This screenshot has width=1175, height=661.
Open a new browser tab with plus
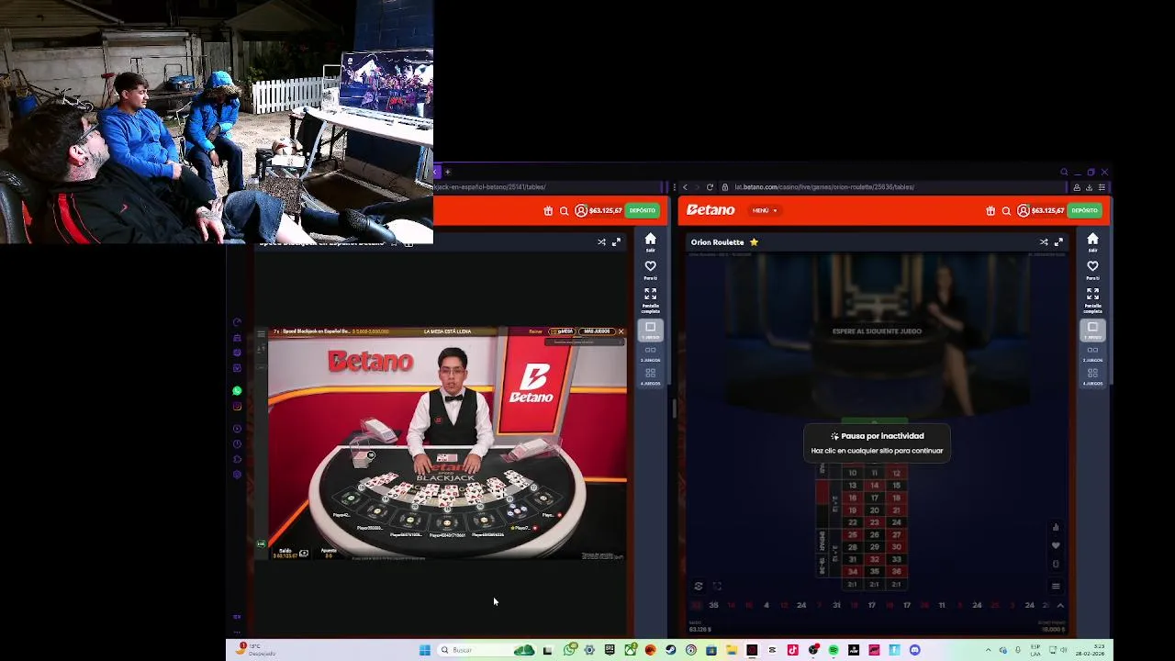pos(448,172)
